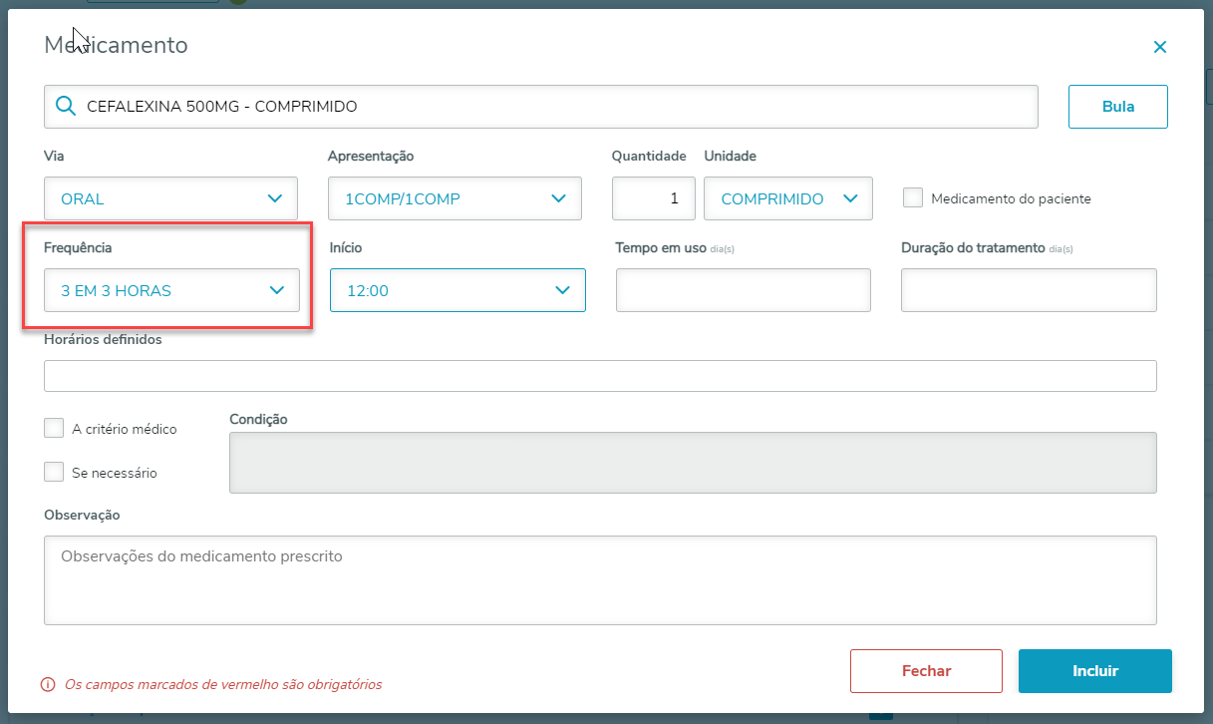Viewport: 1213px width, 724px height.
Task: Click the Medicamento dialog title
Action: click(x=116, y=45)
